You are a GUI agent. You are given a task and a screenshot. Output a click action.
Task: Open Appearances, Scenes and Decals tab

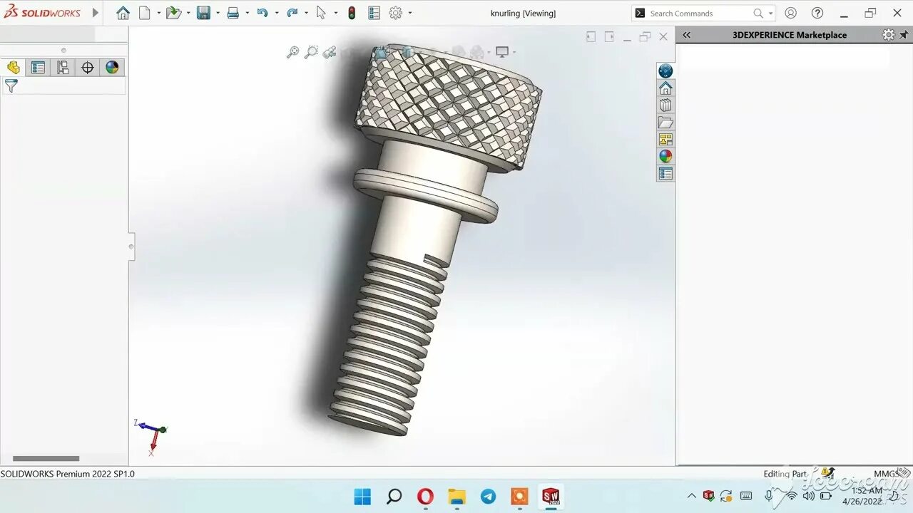[665, 157]
